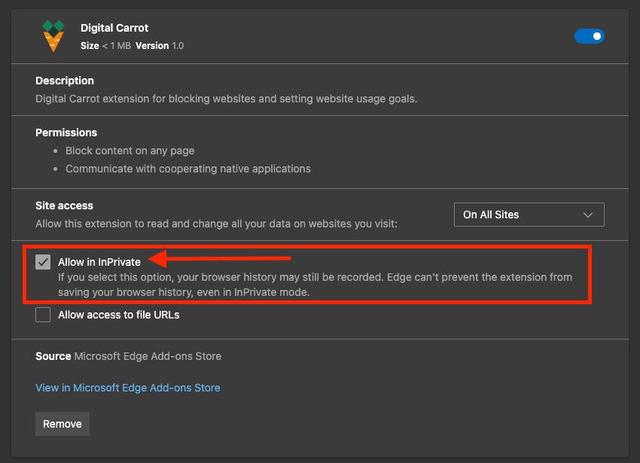
Task: Click the Digital Carrot extension logo
Action: tap(53, 36)
